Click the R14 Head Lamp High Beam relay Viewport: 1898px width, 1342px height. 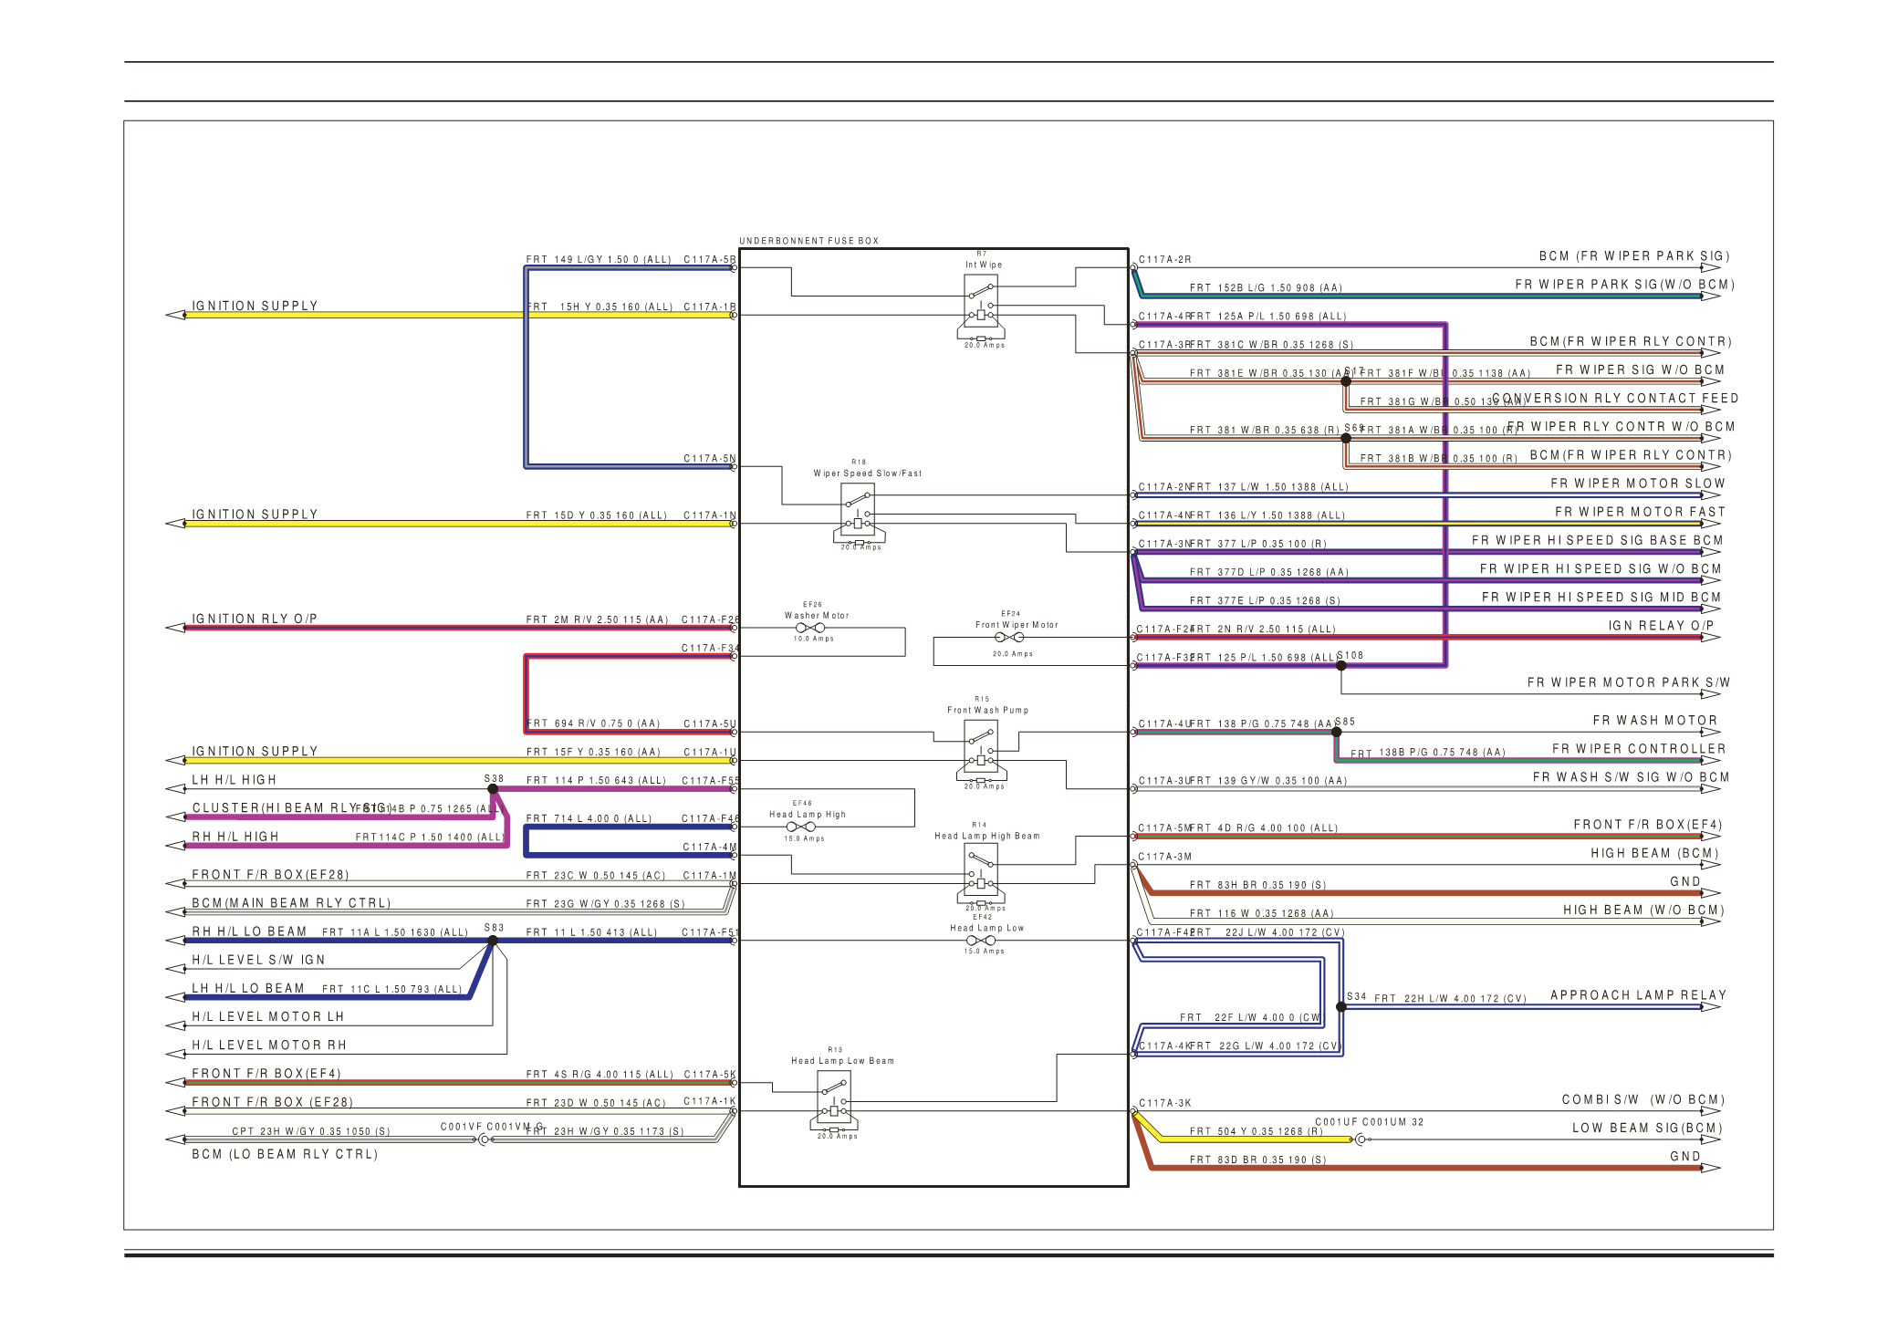coord(981,871)
